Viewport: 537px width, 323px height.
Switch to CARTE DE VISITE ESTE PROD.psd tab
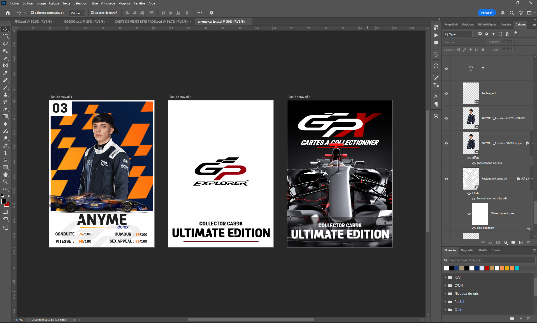click(x=151, y=22)
